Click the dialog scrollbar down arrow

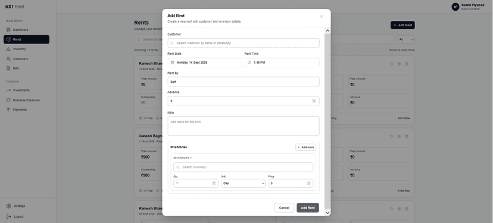coord(327,213)
